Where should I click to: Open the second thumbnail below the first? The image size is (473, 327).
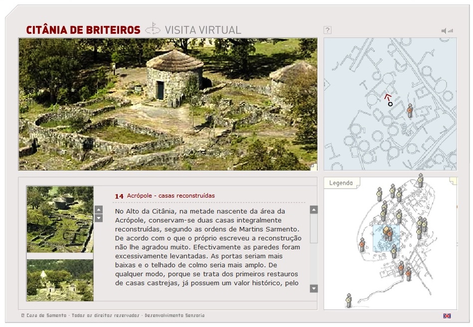60,280
